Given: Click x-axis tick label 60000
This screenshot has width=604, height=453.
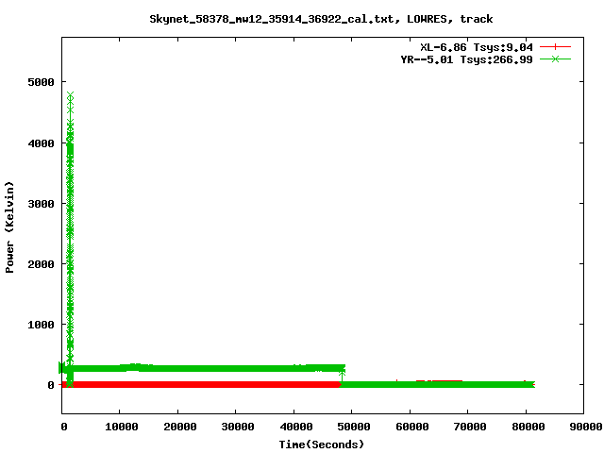Looking at the screenshot, I should click(412, 427).
